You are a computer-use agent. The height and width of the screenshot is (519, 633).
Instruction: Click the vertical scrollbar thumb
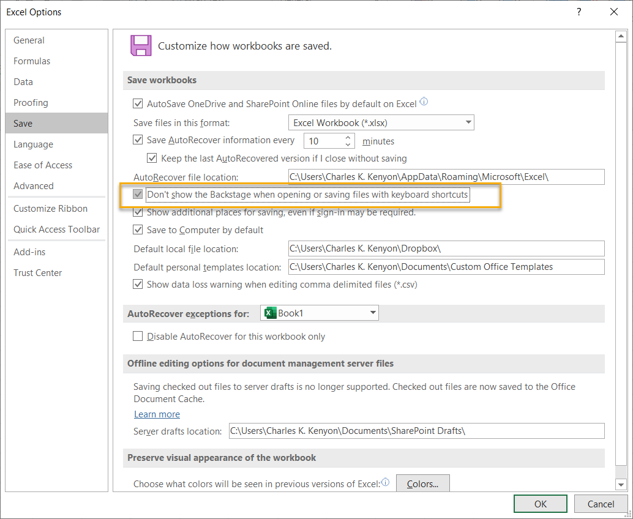tap(621, 253)
